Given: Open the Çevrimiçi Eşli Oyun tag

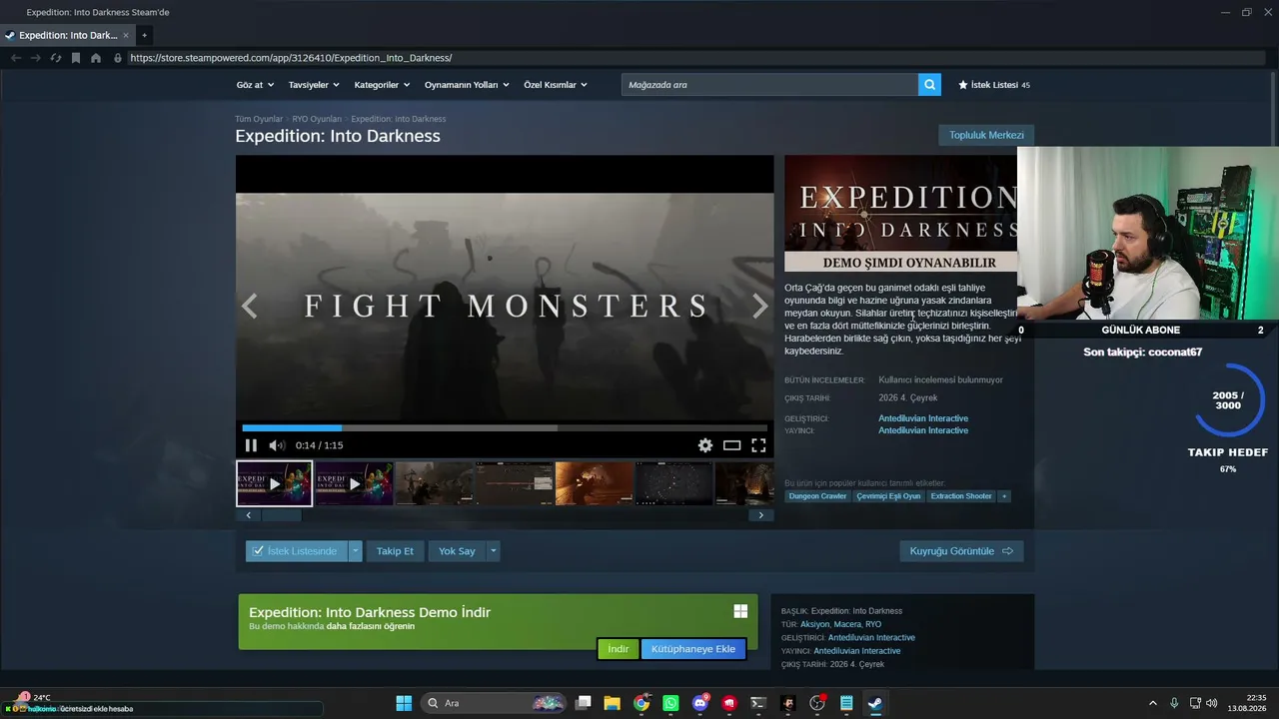Looking at the screenshot, I should 888,496.
